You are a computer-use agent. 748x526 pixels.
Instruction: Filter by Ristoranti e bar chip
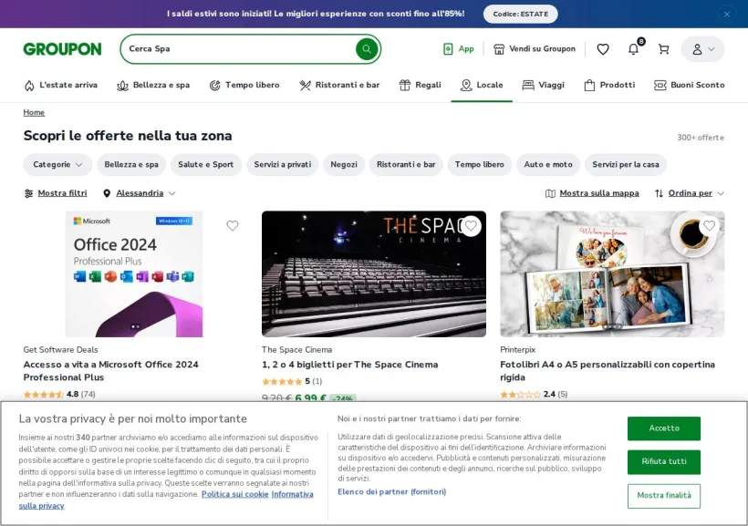[x=406, y=164]
